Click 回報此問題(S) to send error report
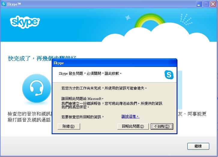This screenshot has height=157, width=218. coord(133,126)
